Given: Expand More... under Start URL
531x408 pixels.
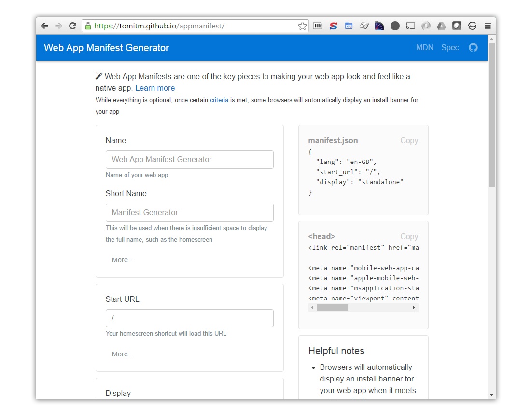Looking at the screenshot, I should click(123, 354).
